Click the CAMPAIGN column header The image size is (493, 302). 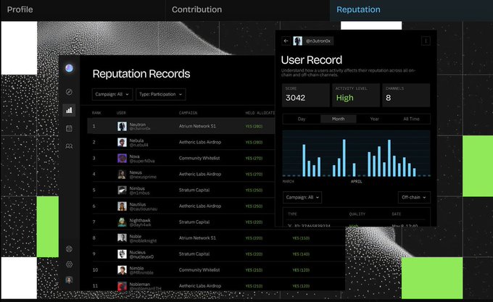pyautogui.click(x=188, y=113)
